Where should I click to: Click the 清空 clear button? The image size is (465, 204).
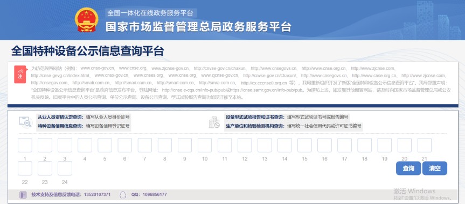[435, 168]
